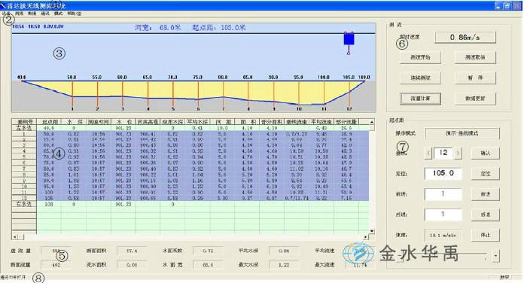Click the table's horizontal scroll-left arrow
The width and height of the screenshot is (524, 283).
point(15,237)
